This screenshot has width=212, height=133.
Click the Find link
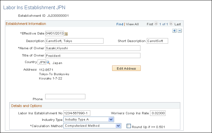pos(120,24)
